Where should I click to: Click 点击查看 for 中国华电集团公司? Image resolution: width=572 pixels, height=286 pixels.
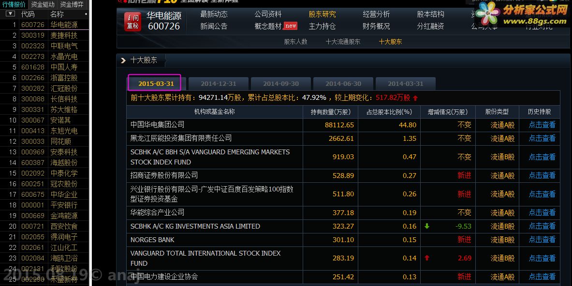click(x=542, y=125)
